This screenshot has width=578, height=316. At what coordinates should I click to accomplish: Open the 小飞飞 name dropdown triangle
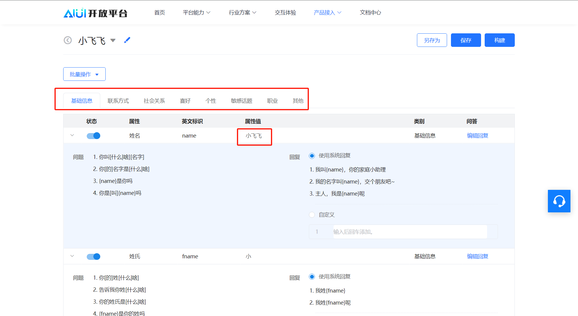pyautogui.click(x=113, y=40)
